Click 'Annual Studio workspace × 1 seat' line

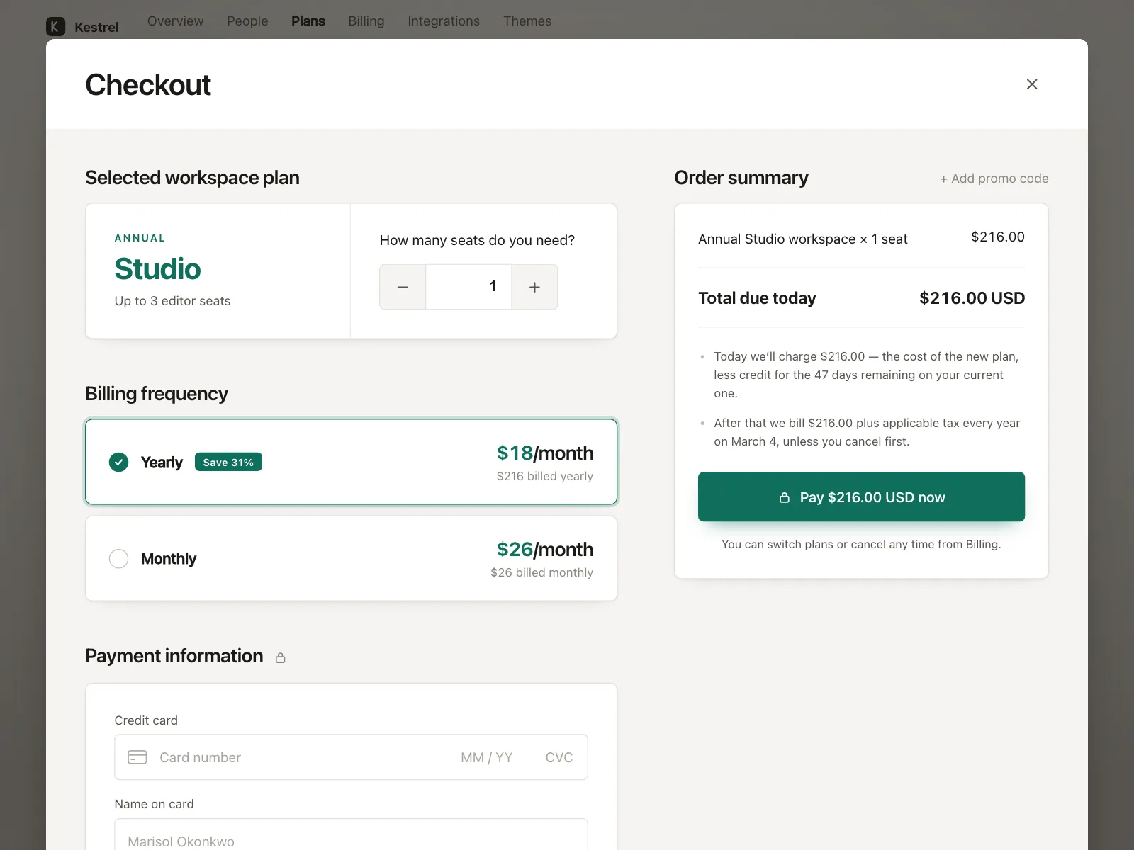803,239
